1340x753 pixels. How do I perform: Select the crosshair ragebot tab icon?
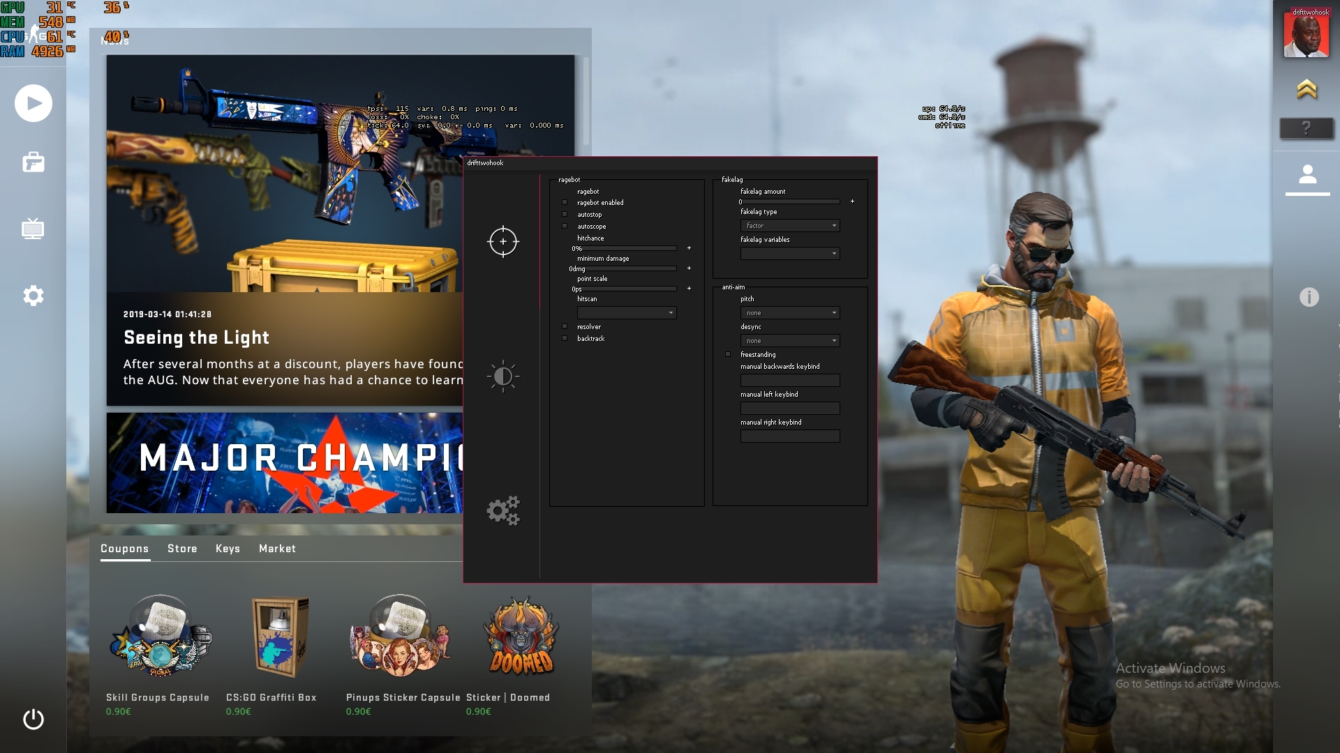(x=502, y=242)
